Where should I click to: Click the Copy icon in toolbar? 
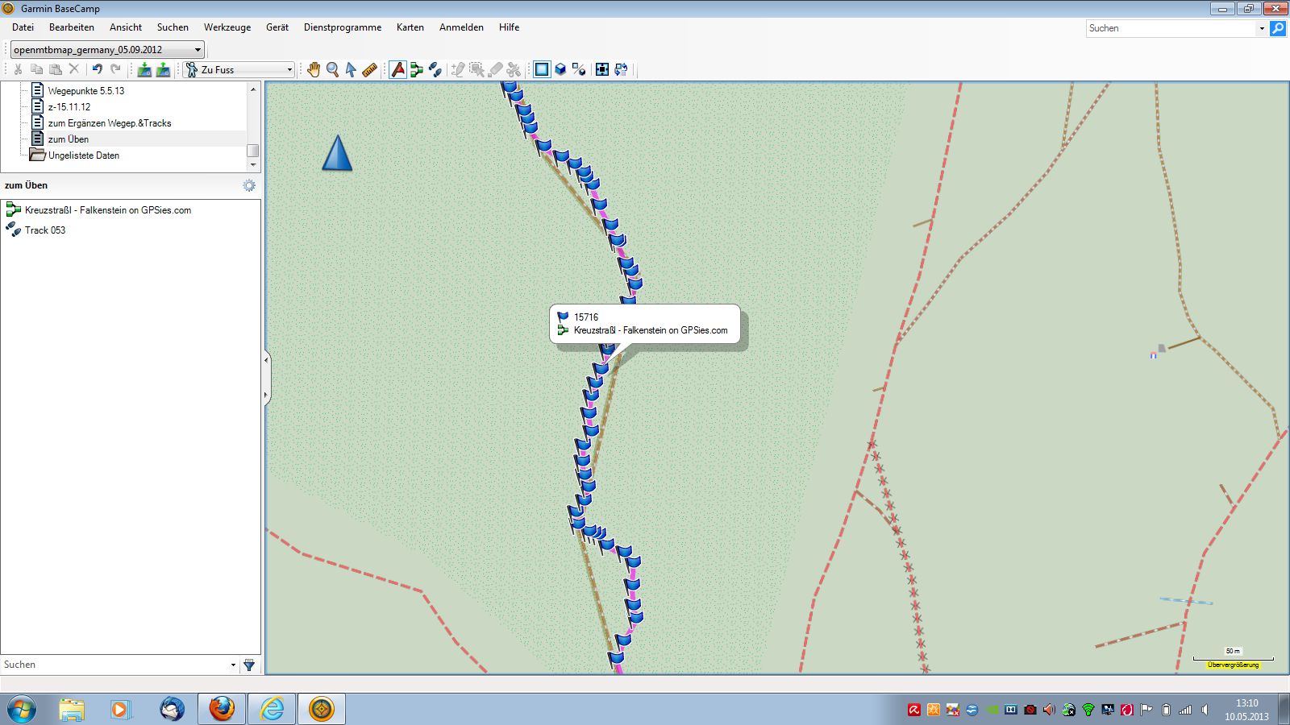point(37,70)
